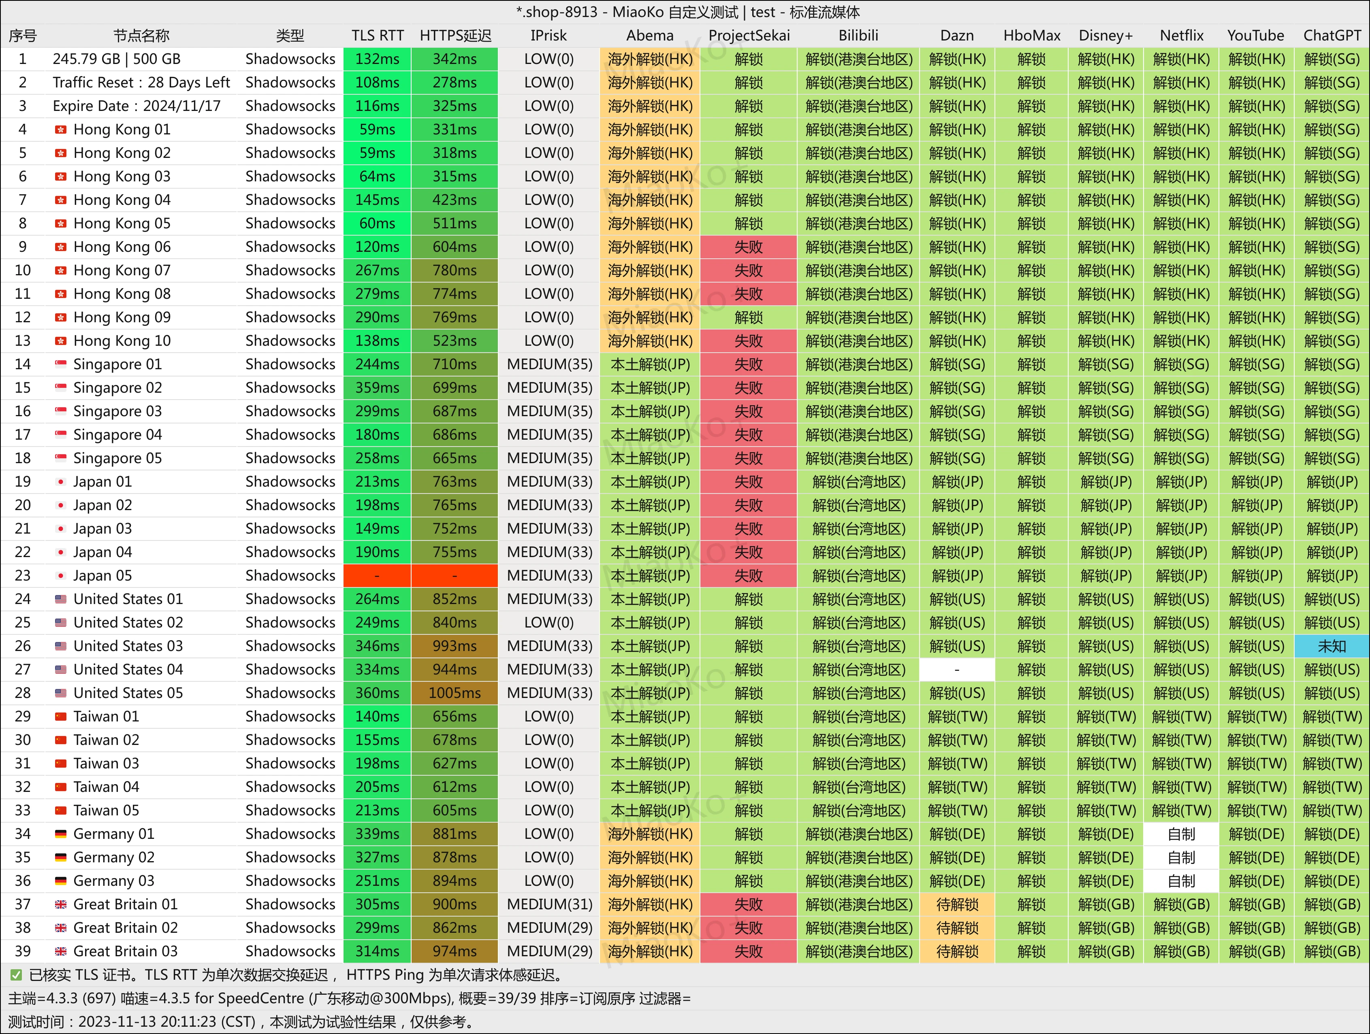Click the 序号 column header
Viewport: 1370px width, 1034px height.
[x=23, y=36]
